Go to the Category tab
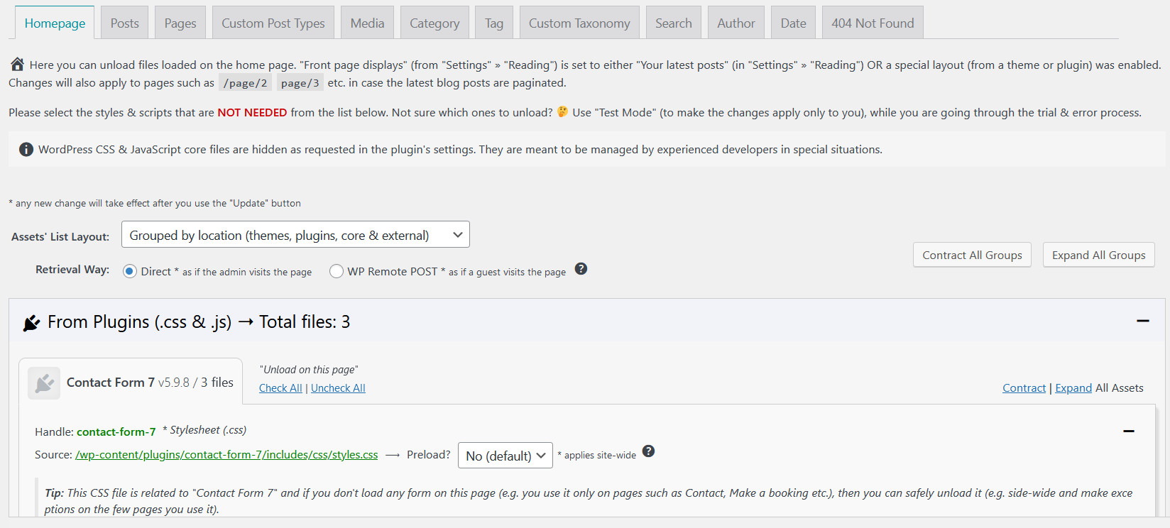Viewport: 1170px width, 528px height. (434, 23)
